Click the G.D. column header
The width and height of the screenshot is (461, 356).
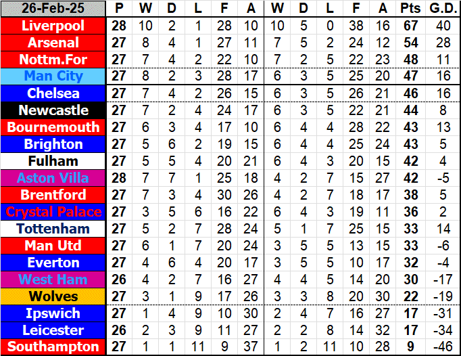(x=441, y=9)
